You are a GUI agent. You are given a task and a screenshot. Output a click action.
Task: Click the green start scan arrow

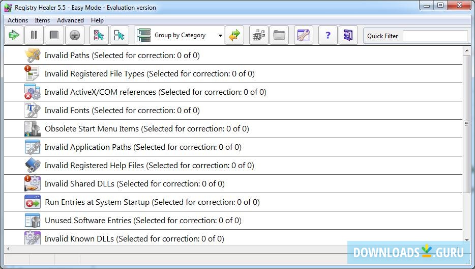14,35
